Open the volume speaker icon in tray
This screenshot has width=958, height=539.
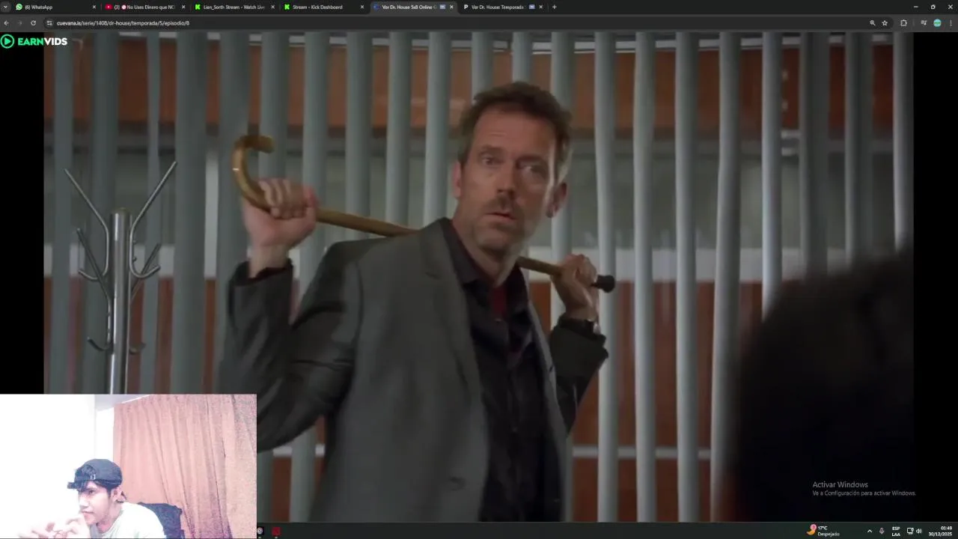pyautogui.click(x=918, y=531)
